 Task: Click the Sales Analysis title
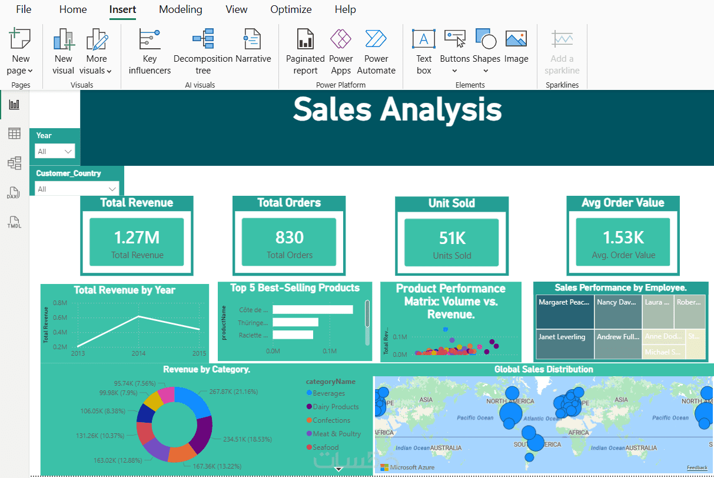[x=397, y=109]
